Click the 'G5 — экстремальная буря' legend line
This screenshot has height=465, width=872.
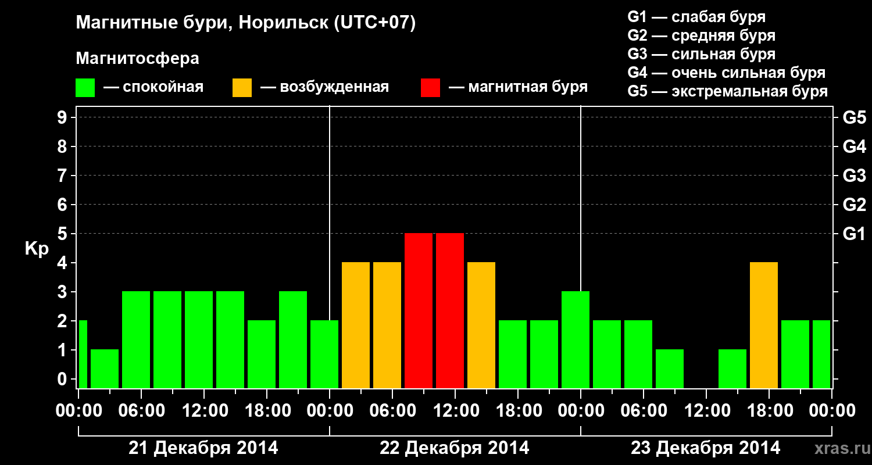point(728,91)
